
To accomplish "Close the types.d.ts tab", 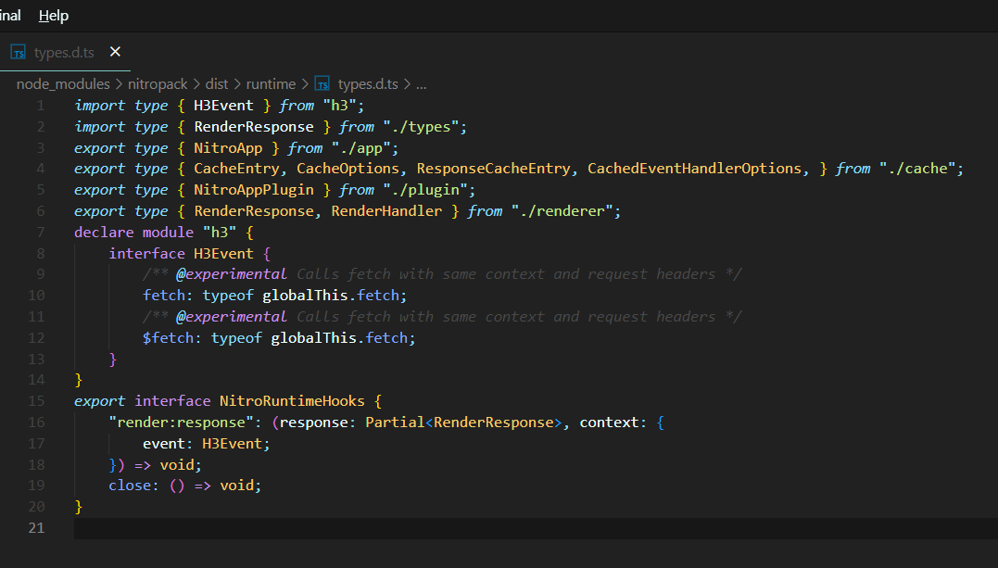I will pyautogui.click(x=115, y=52).
